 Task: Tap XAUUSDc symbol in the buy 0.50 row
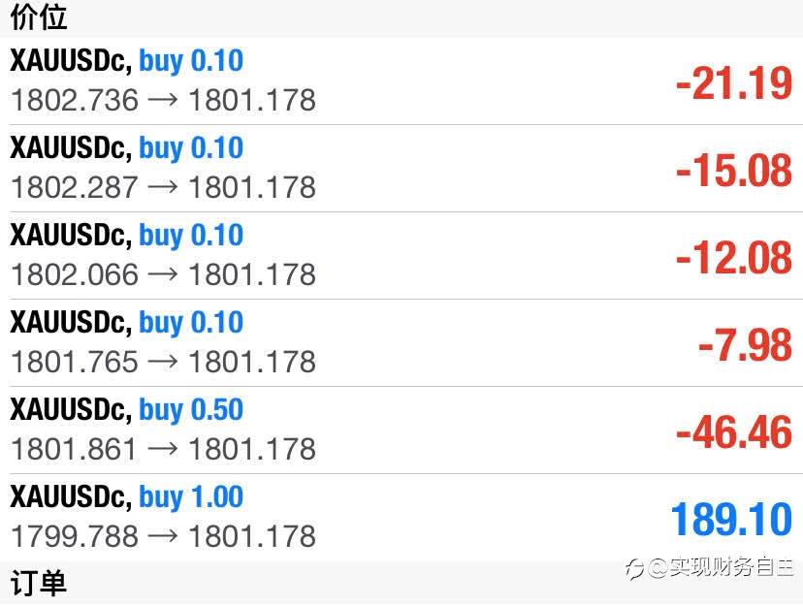click(x=70, y=410)
